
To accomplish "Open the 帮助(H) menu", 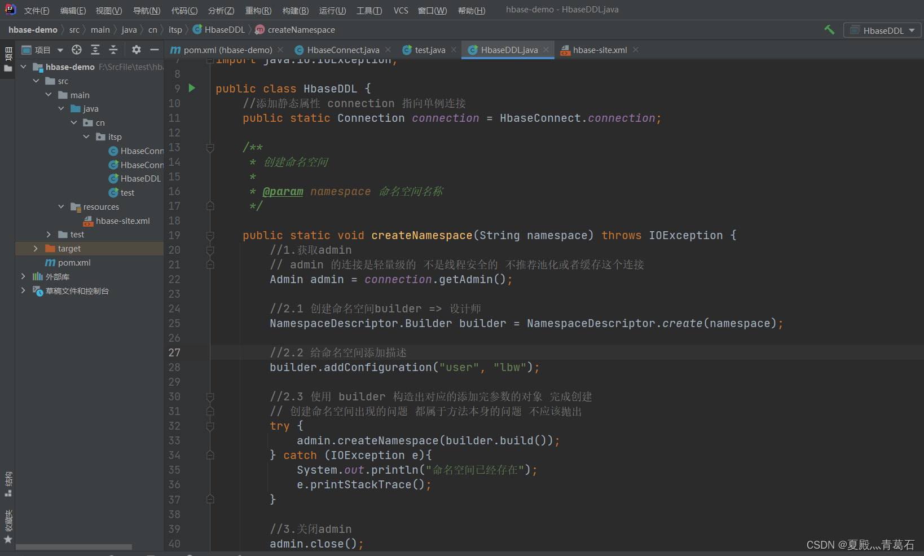I will coord(471,11).
